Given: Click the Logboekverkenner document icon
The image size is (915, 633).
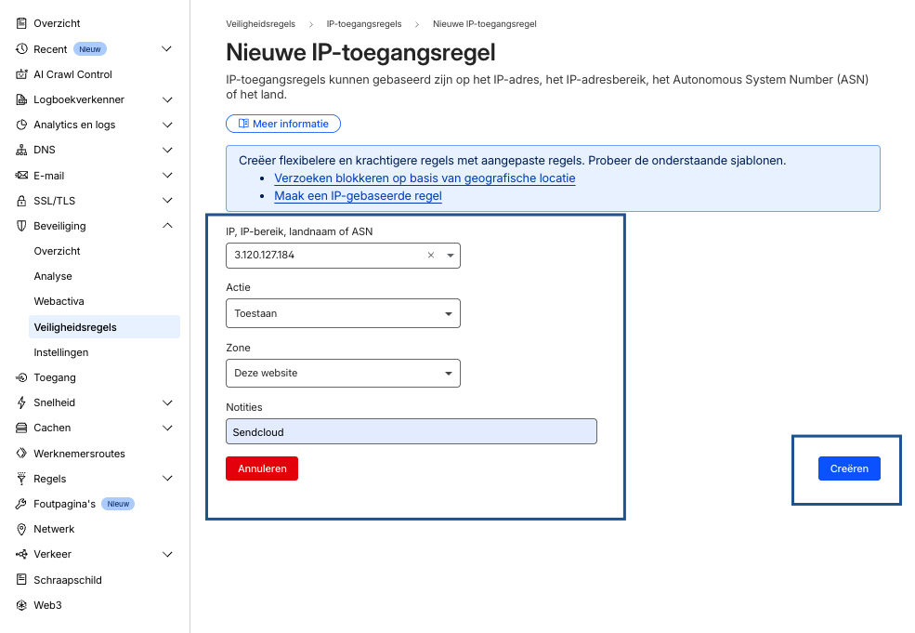Looking at the screenshot, I should point(21,99).
